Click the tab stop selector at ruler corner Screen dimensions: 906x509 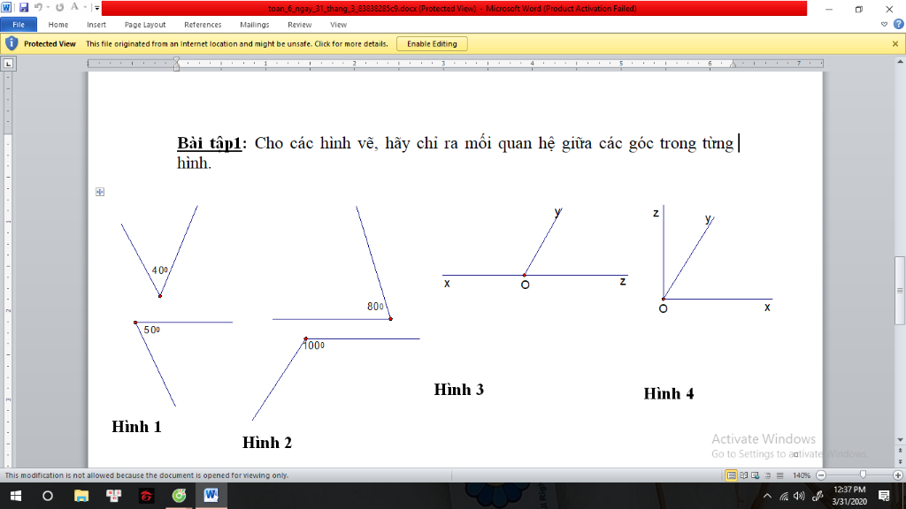(8, 64)
